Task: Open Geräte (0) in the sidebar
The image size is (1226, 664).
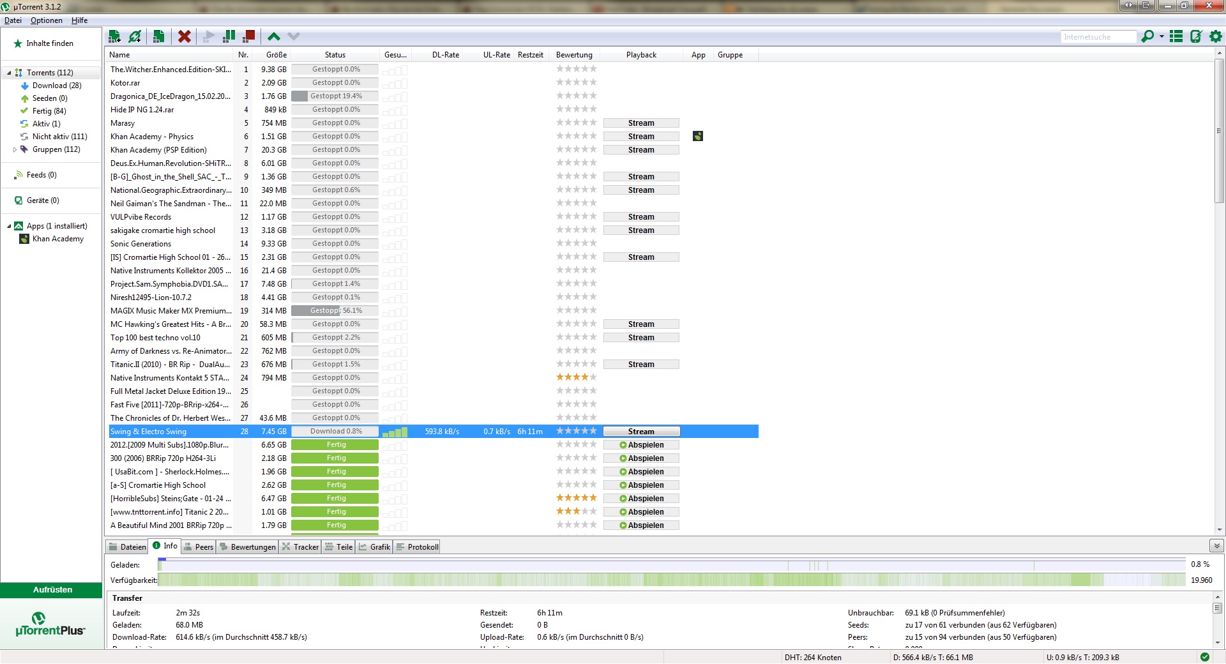Action: tap(43, 200)
